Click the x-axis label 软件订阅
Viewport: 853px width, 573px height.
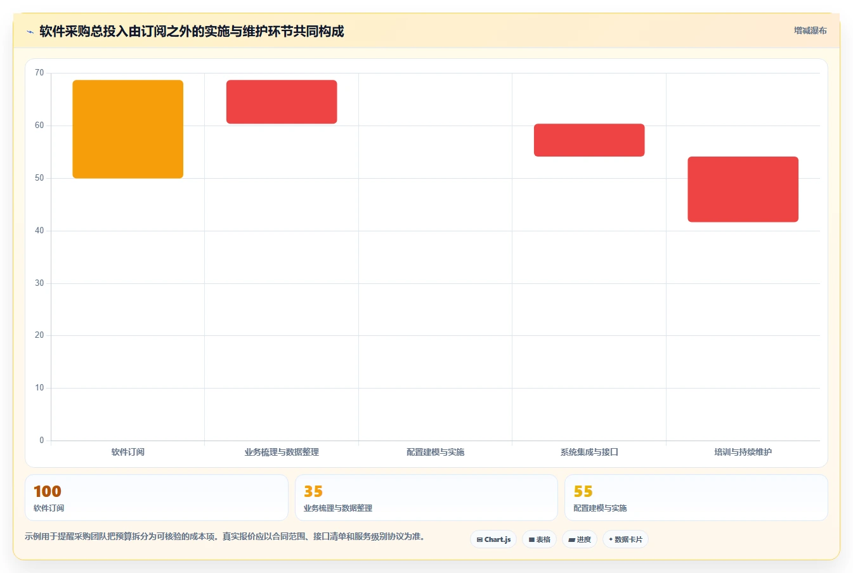[128, 452]
